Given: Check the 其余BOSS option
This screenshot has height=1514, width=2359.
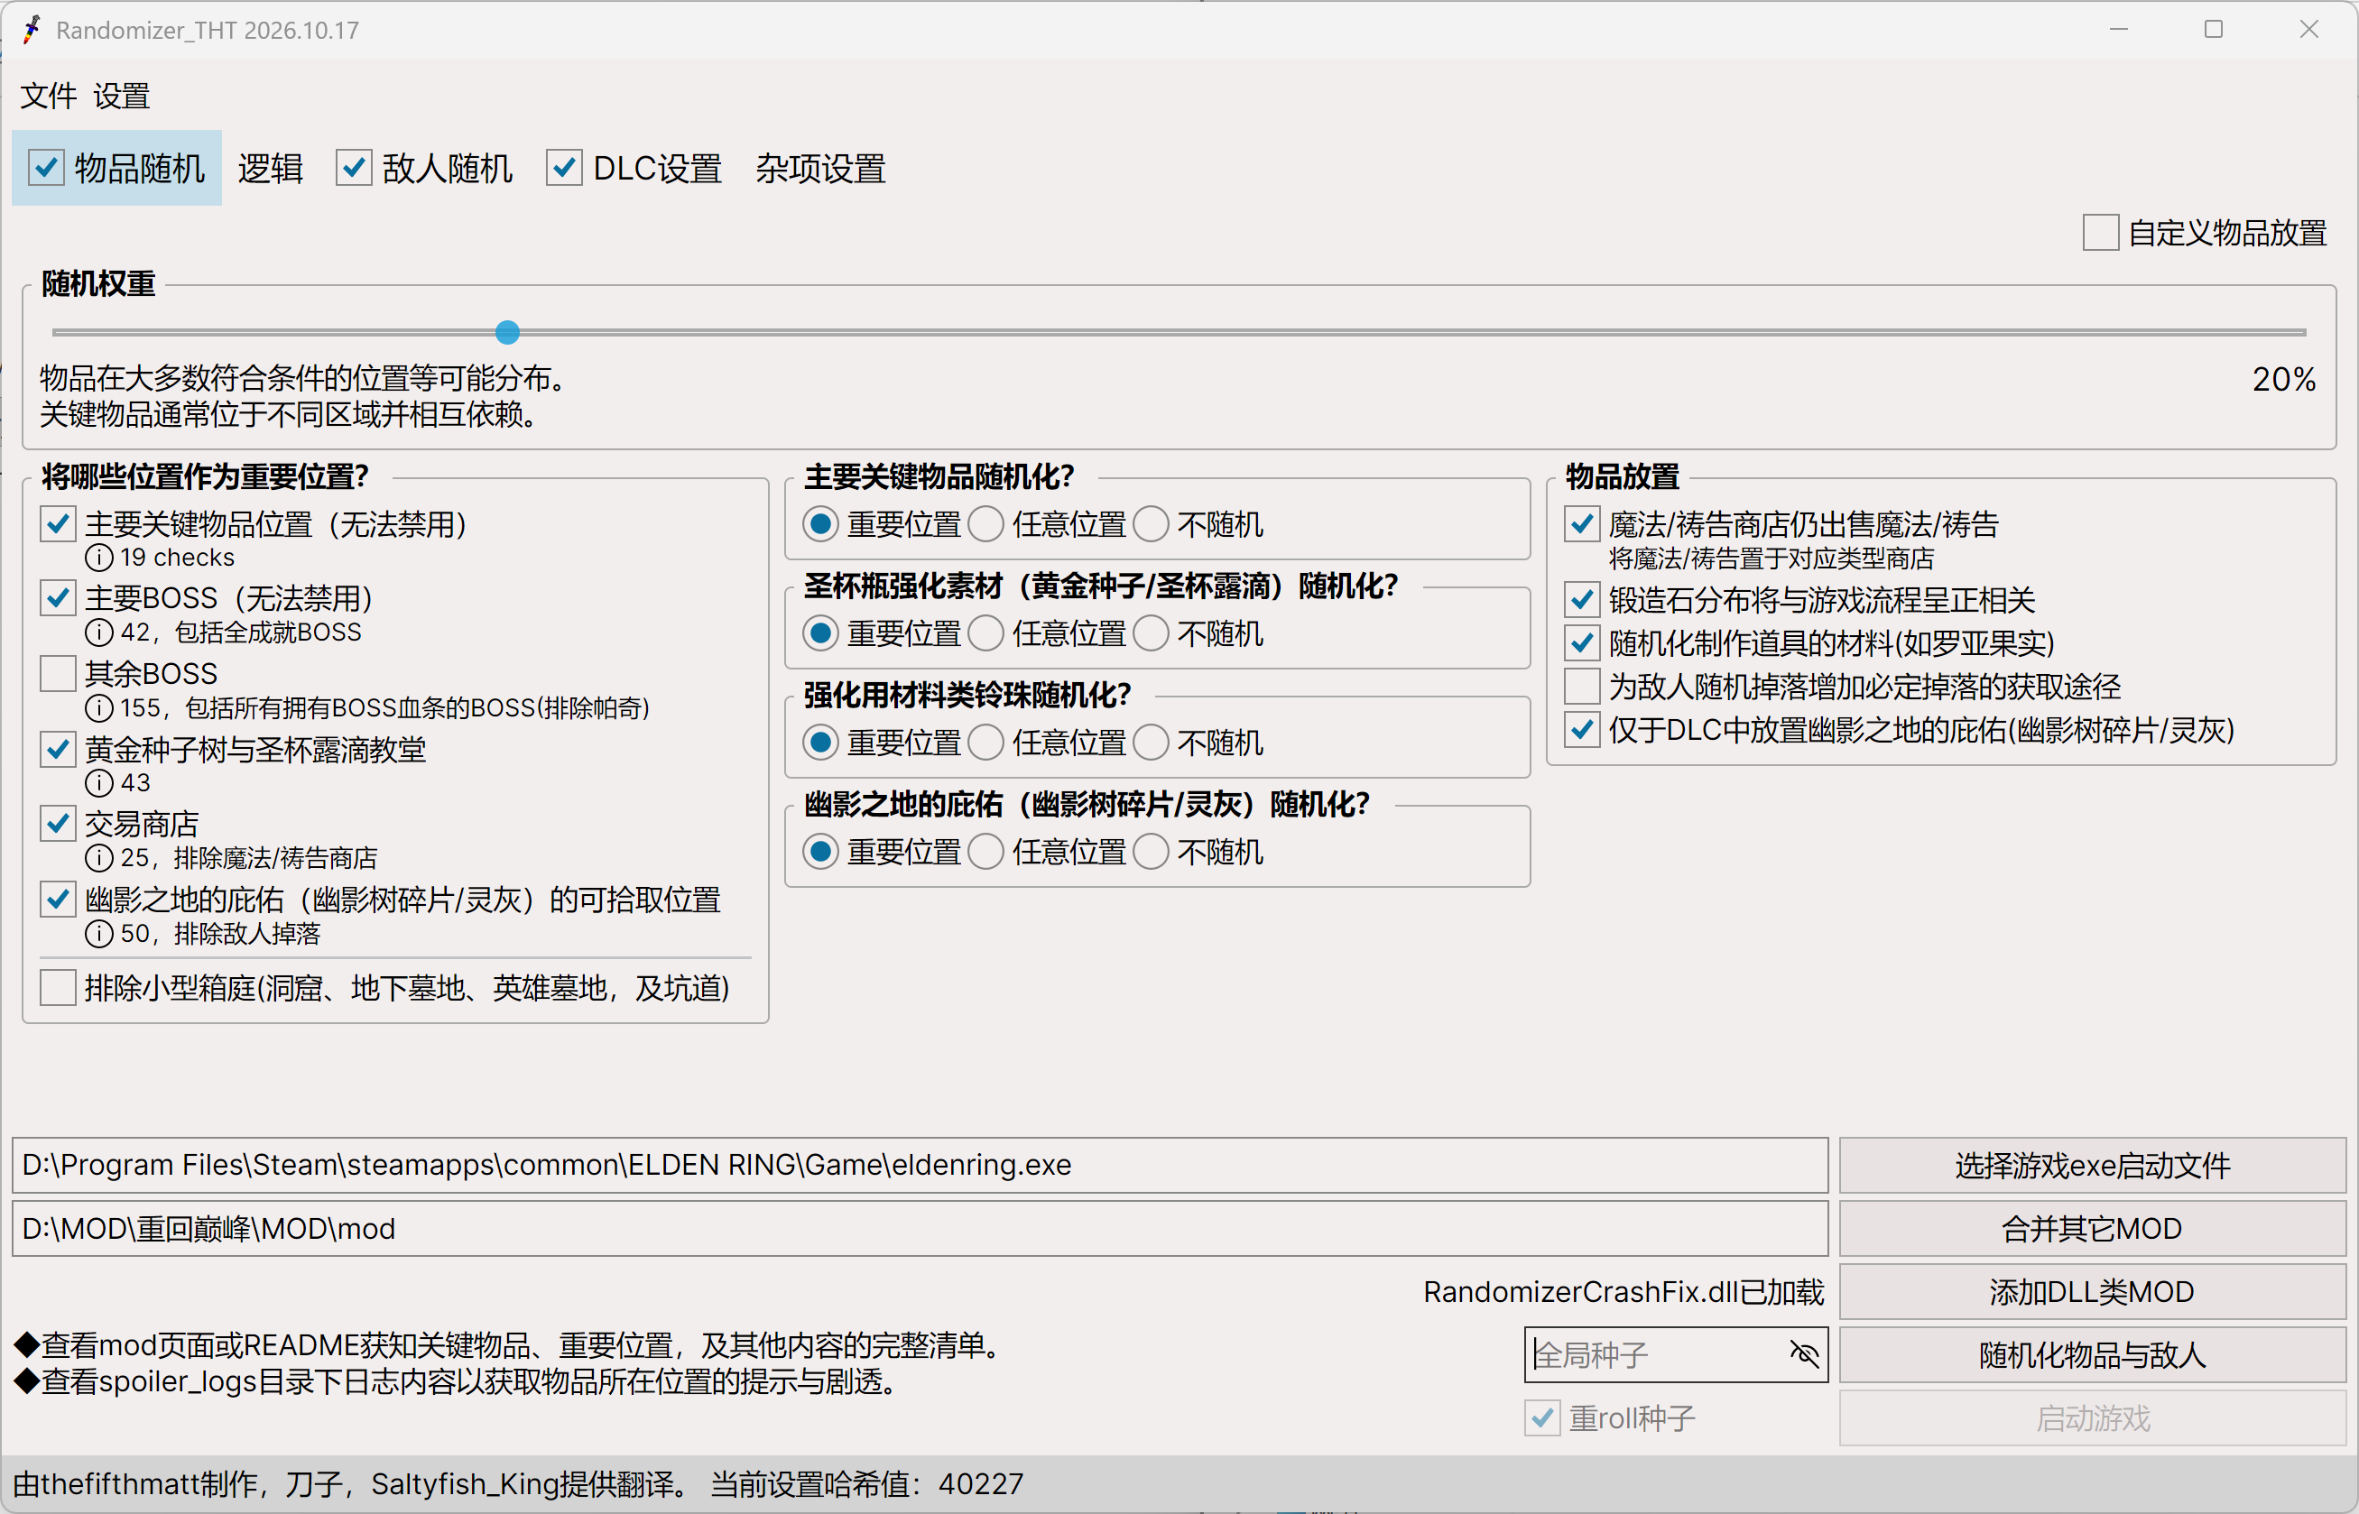Looking at the screenshot, I should (x=58, y=673).
